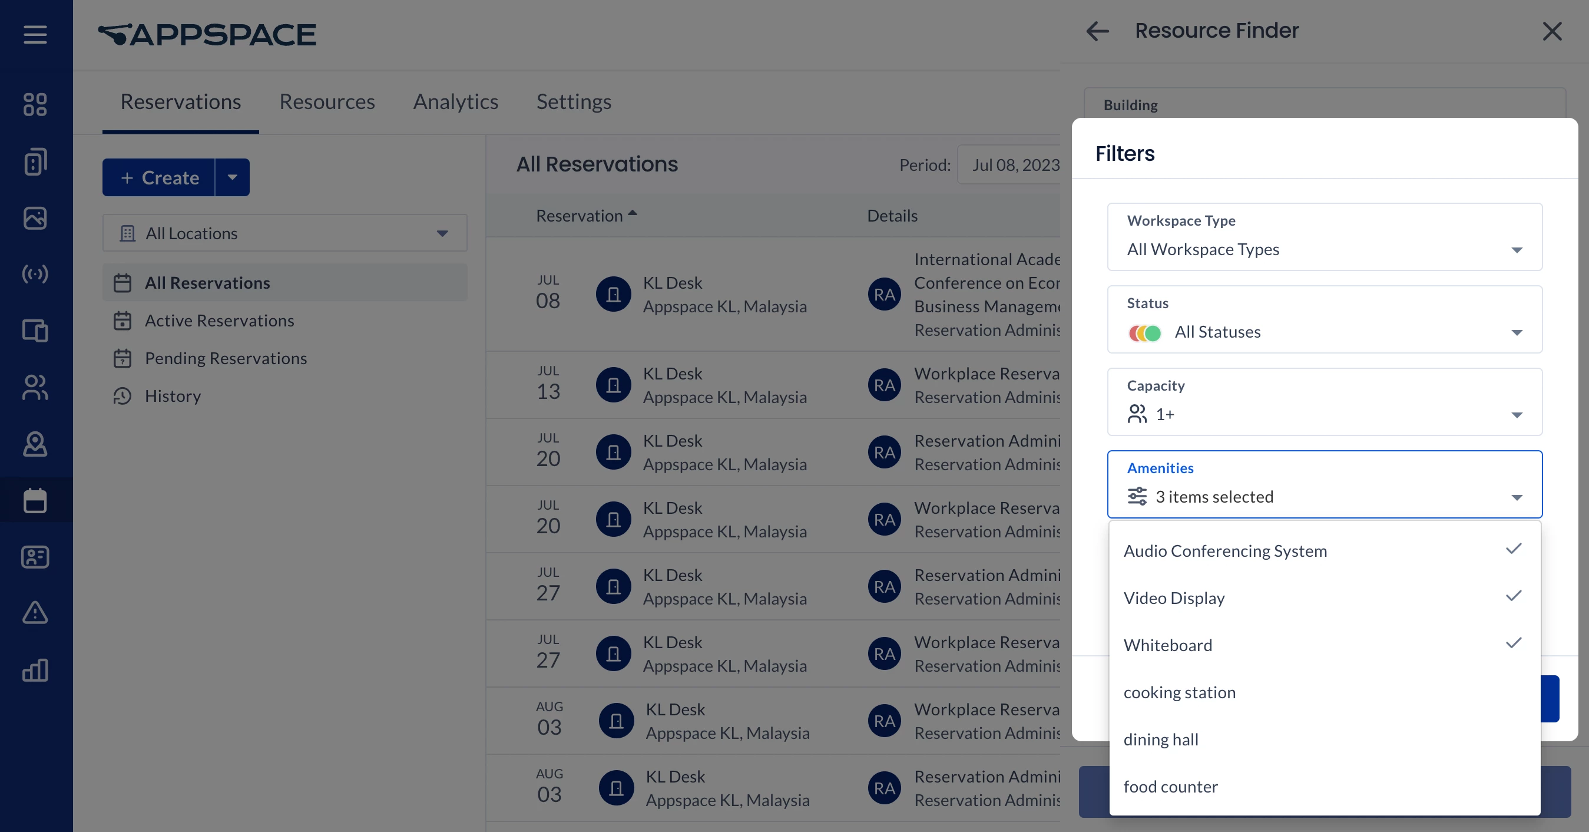Screen dimensions: 1589x832
Task: Open Pending Reservations list
Action: coord(225,359)
